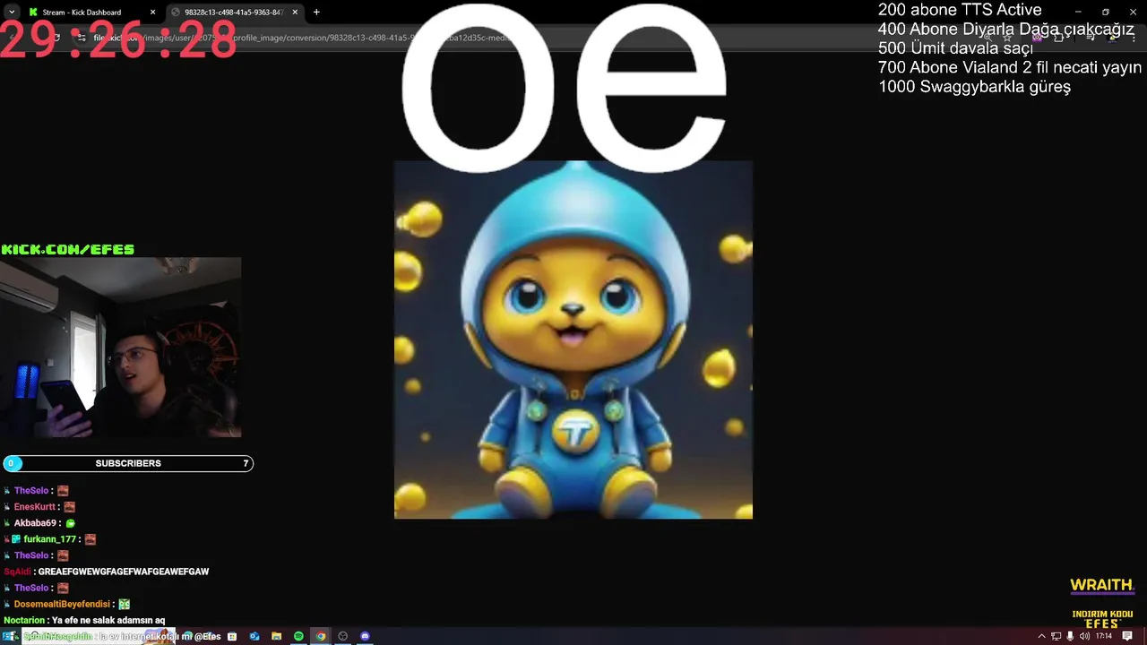This screenshot has height=645, width=1147.
Task: Reload the current page
Action: click(x=57, y=38)
